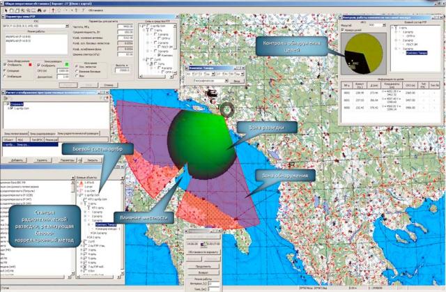446x292 pixels.
Task: Click the flag icon beside 7 оц РЭР моб
Action: (85, 267)
